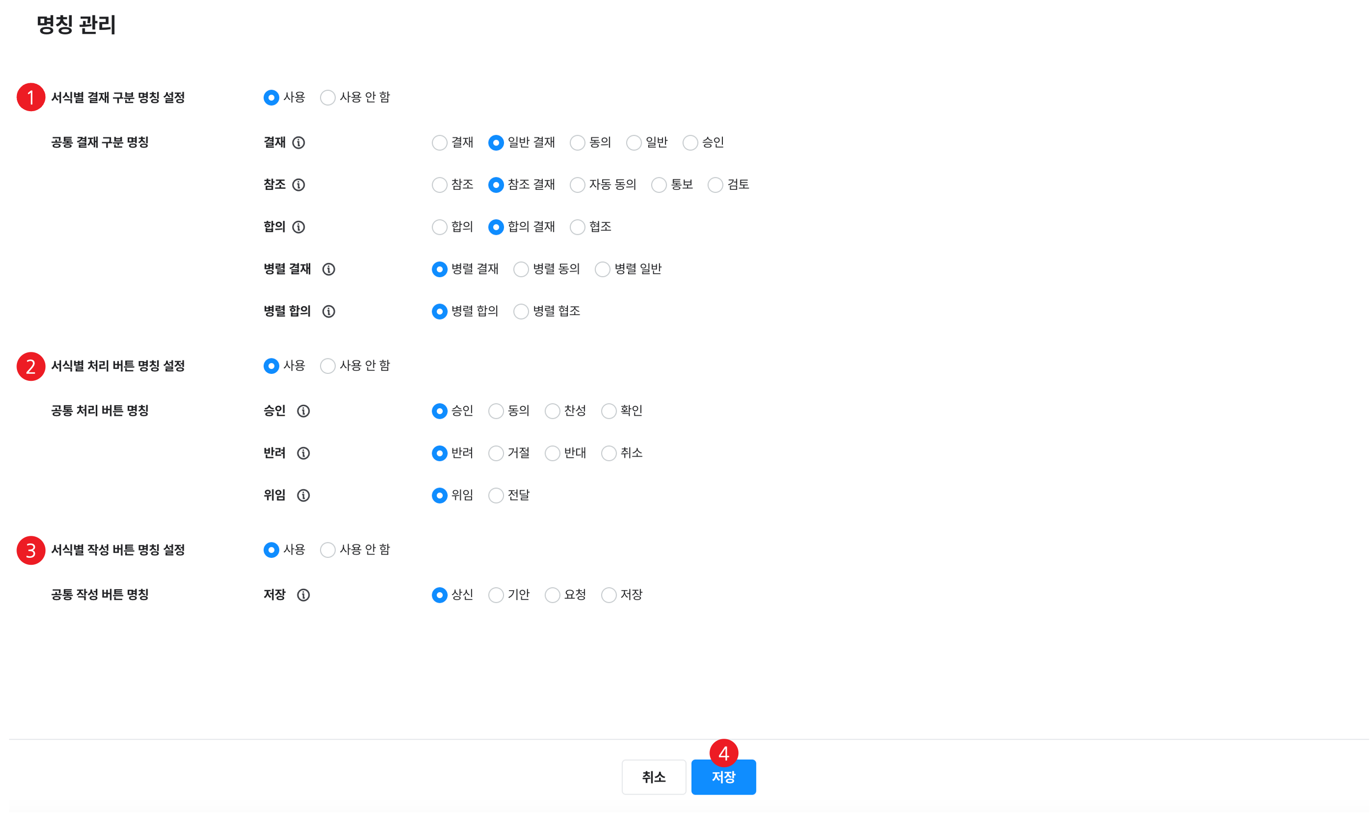Image resolution: width=1371 pixels, height=813 pixels.
Task: Pick 거절 option in 반려 row
Action: (x=496, y=454)
